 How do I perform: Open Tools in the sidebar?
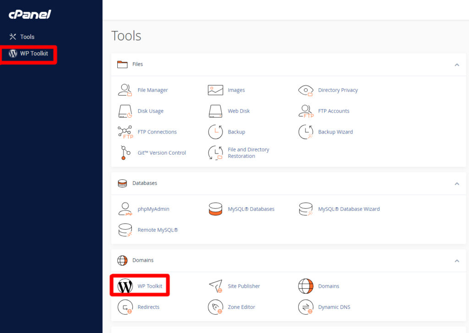pyautogui.click(x=27, y=37)
